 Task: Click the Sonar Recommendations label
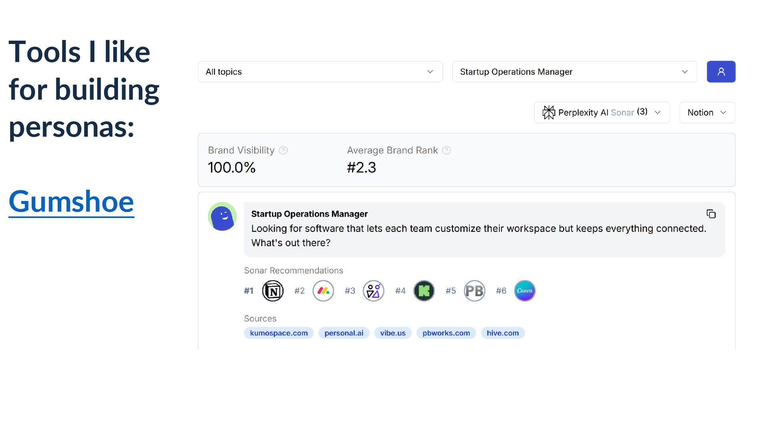294,270
